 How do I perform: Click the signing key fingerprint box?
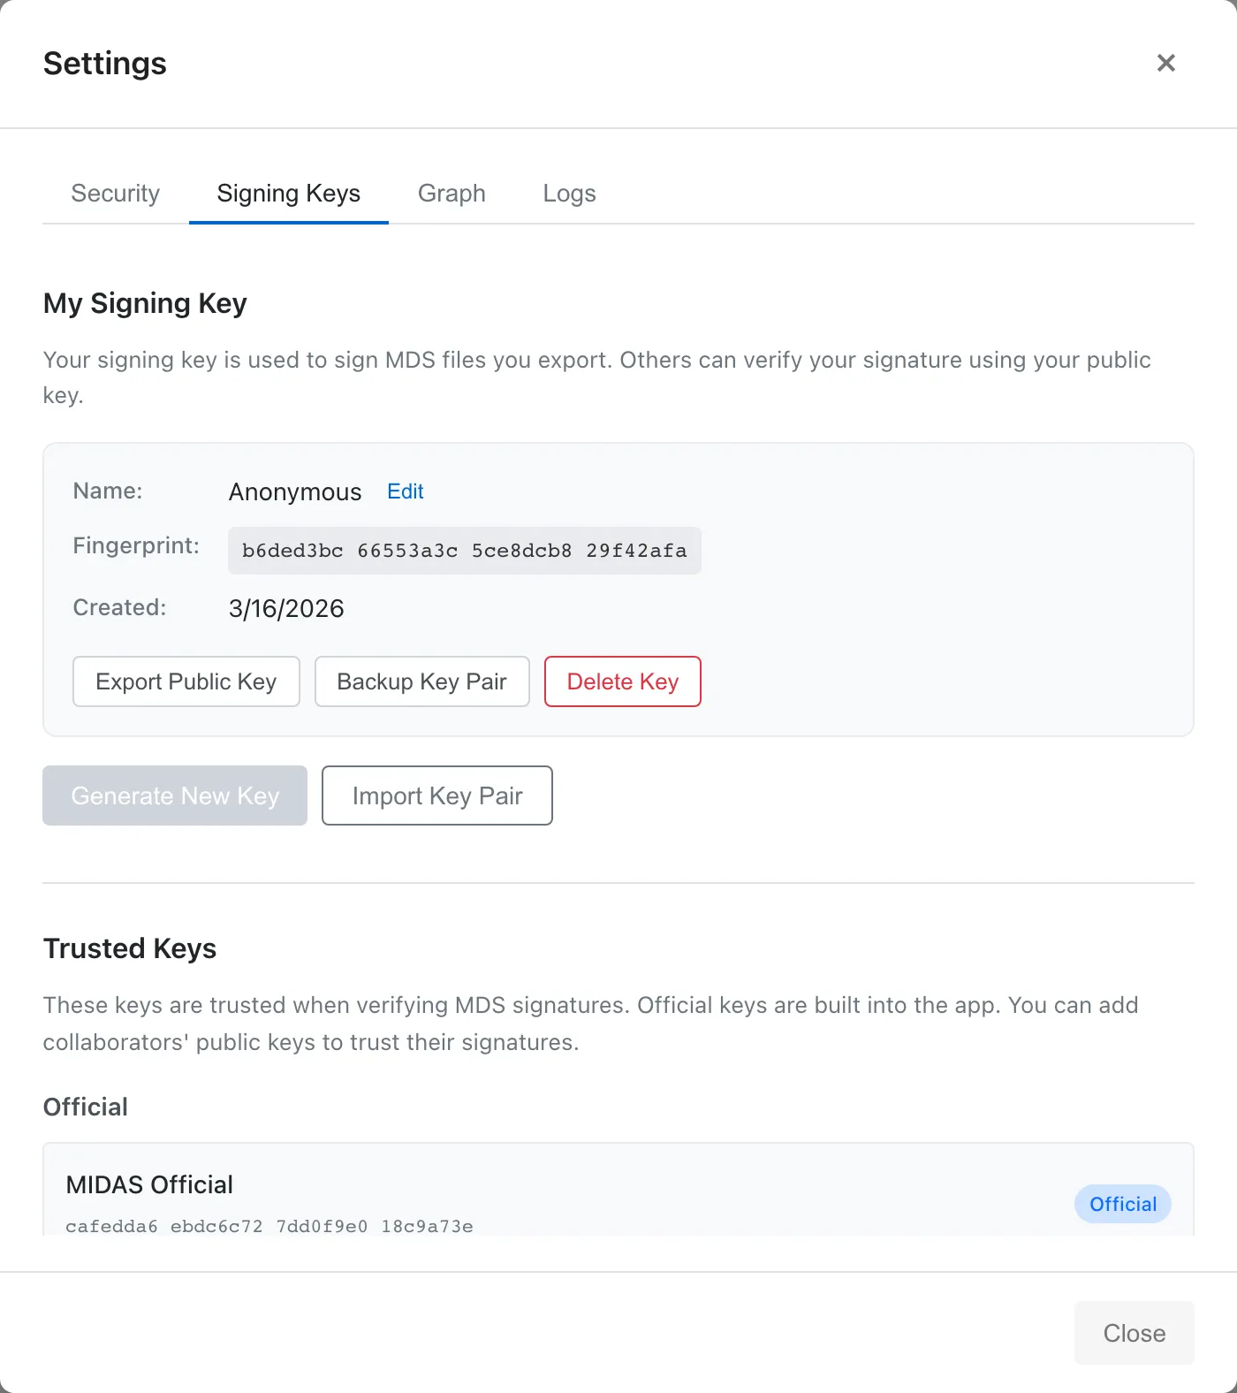[464, 551]
